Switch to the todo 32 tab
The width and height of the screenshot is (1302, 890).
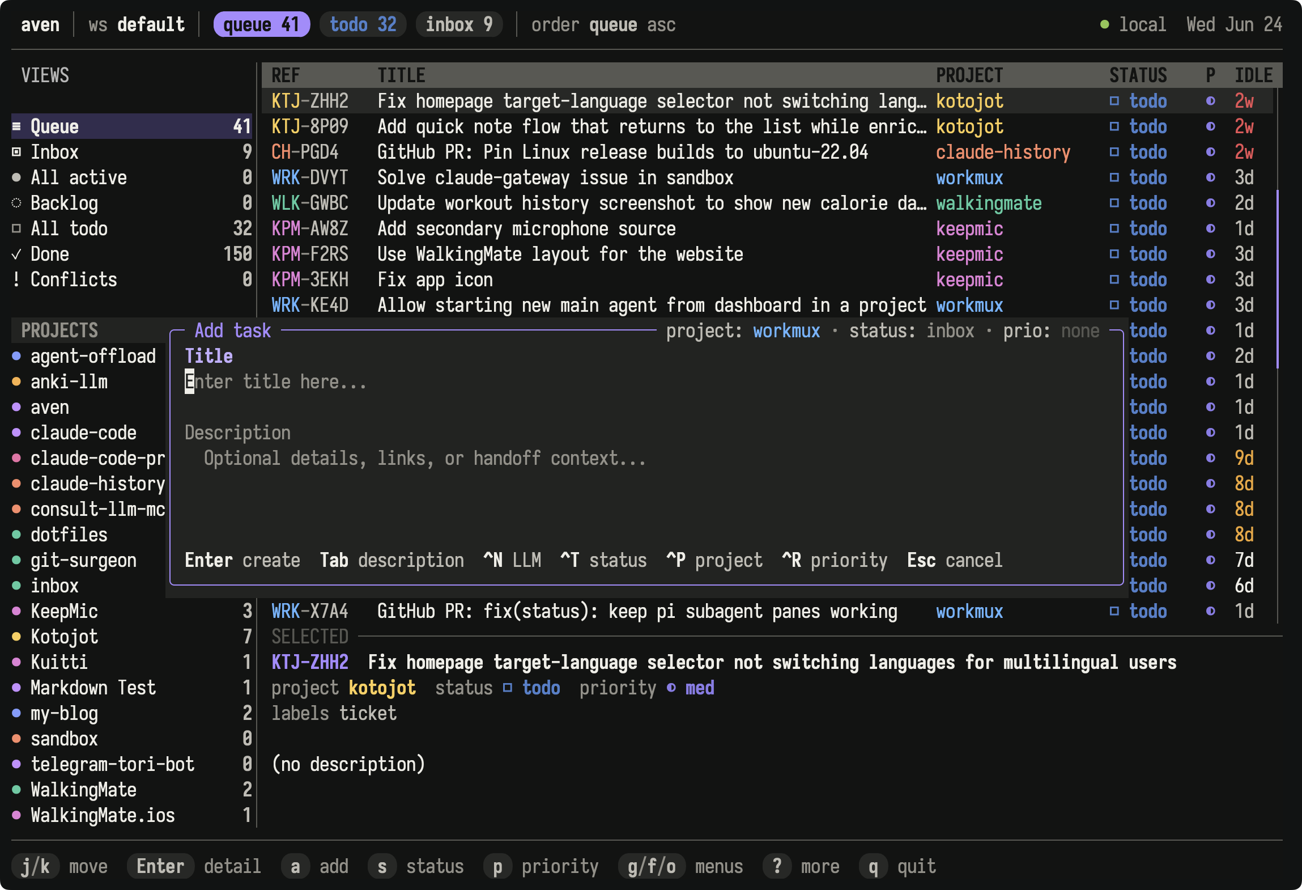[363, 24]
